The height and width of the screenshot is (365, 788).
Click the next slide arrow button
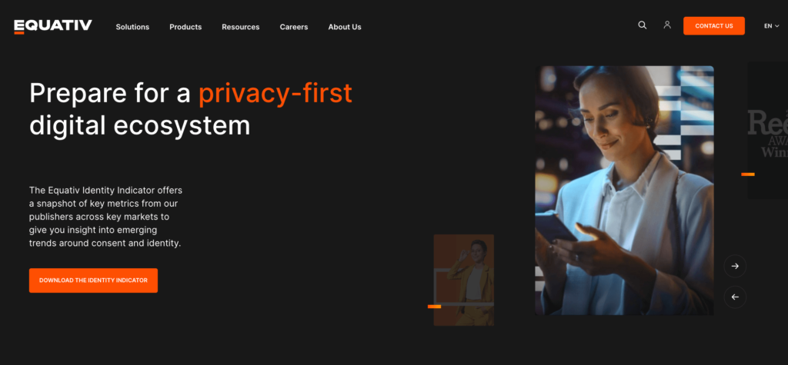pyautogui.click(x=735, y=266)
